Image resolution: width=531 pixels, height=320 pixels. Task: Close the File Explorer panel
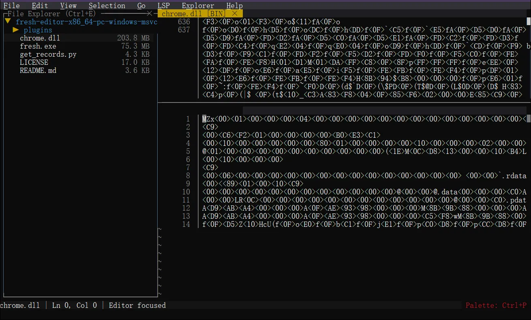click(150, 14)
